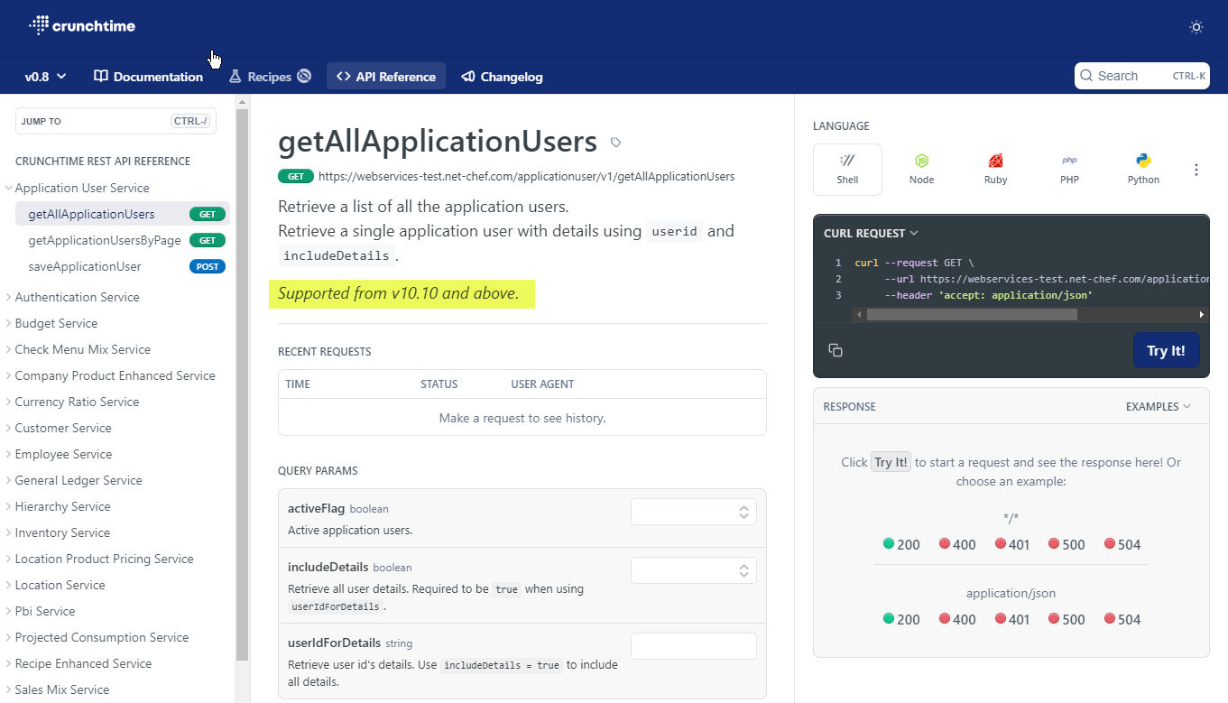Choose 504 example under */*
This screenshot has height=703, width=1228.
coord(1122,544)
